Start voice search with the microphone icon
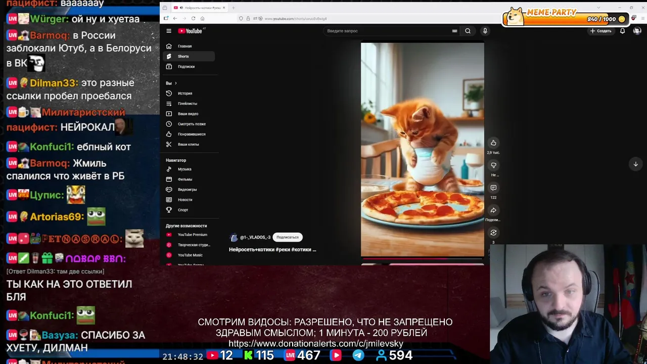The height and width of the screenshot is (364, 647). (485, 31)
